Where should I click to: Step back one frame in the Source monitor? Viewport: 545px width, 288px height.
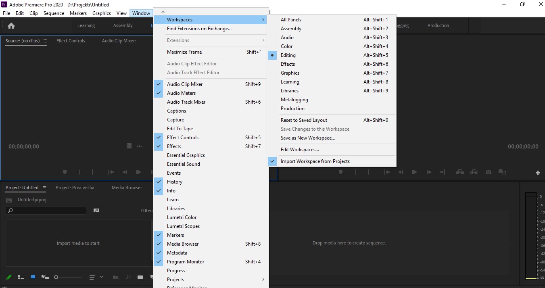point(125,172)
